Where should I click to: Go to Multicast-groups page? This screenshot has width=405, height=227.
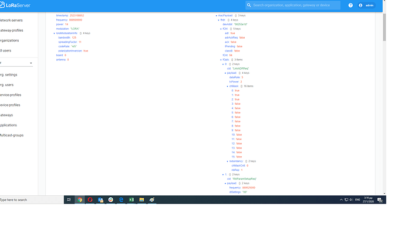(x=12, y=135)
